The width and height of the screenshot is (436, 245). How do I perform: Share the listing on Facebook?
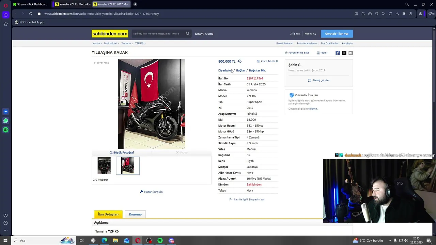pyautogui.click(x=338, y=53)
